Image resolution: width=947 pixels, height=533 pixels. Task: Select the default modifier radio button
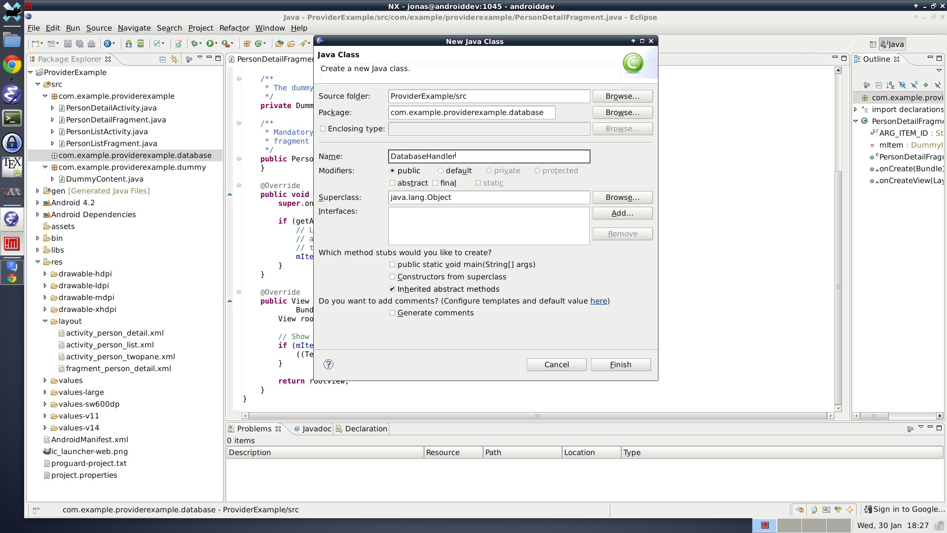click(x=440, y=171)
